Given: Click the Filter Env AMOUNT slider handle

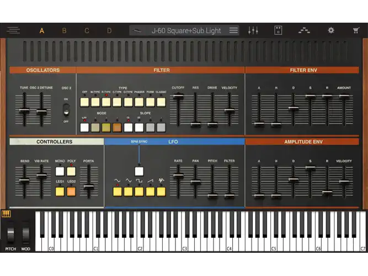Looking at the screenshot, I should pyautogui.click(x=344, y=96).
